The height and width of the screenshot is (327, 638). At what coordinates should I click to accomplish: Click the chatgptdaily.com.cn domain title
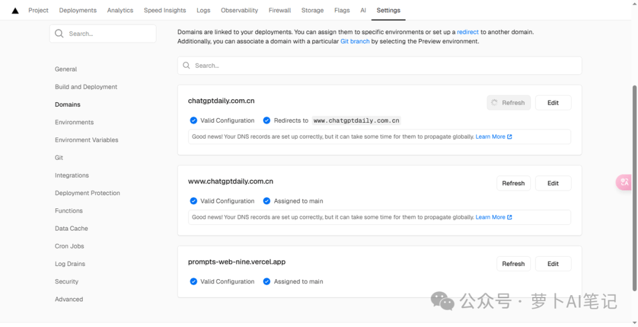pos(222,100)
